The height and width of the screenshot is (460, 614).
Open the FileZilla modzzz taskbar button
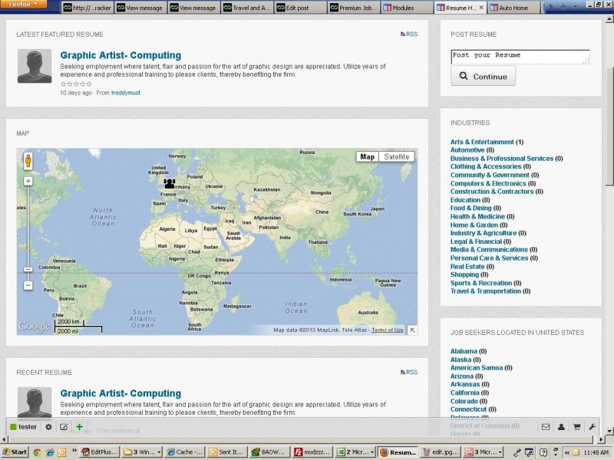[x=313, y=452]
